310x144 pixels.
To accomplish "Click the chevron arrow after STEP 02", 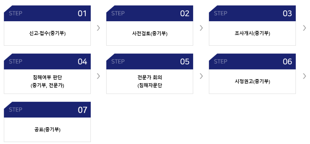I will (x=201, y=28).
